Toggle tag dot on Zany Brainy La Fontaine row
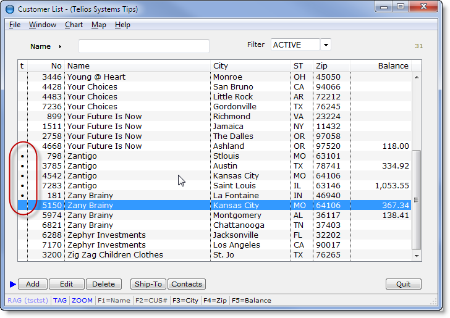The height and width of the screenshot is (318, 450). coord(23,196)
